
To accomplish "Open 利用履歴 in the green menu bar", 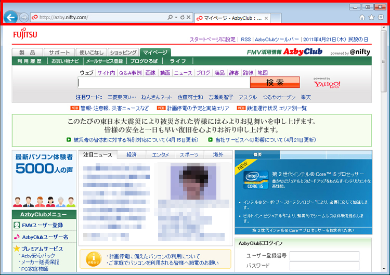I will [x=29, y=61].
